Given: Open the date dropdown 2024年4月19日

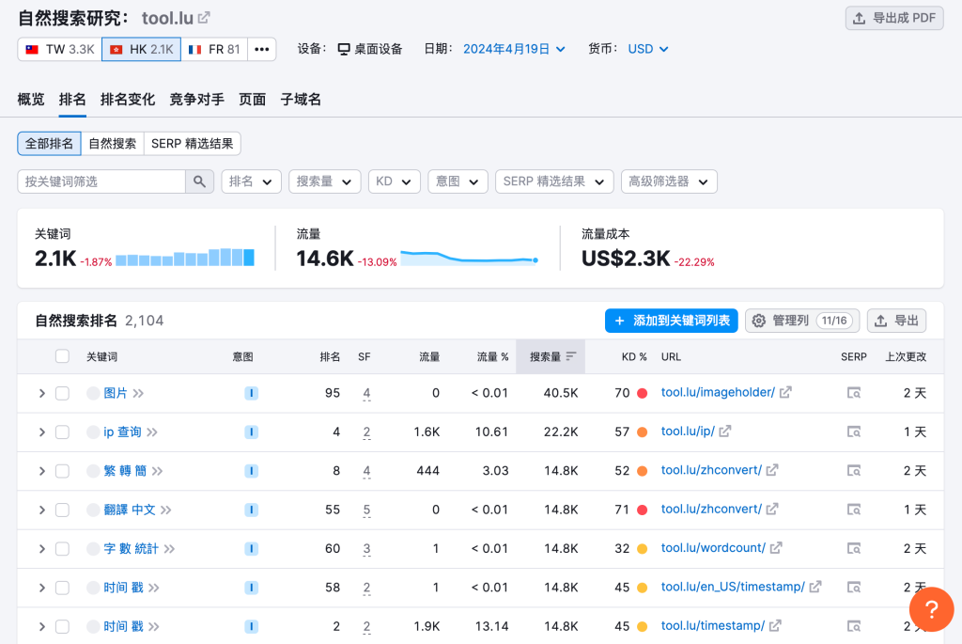Looking at the screenshot, I should tap(514, 49).
